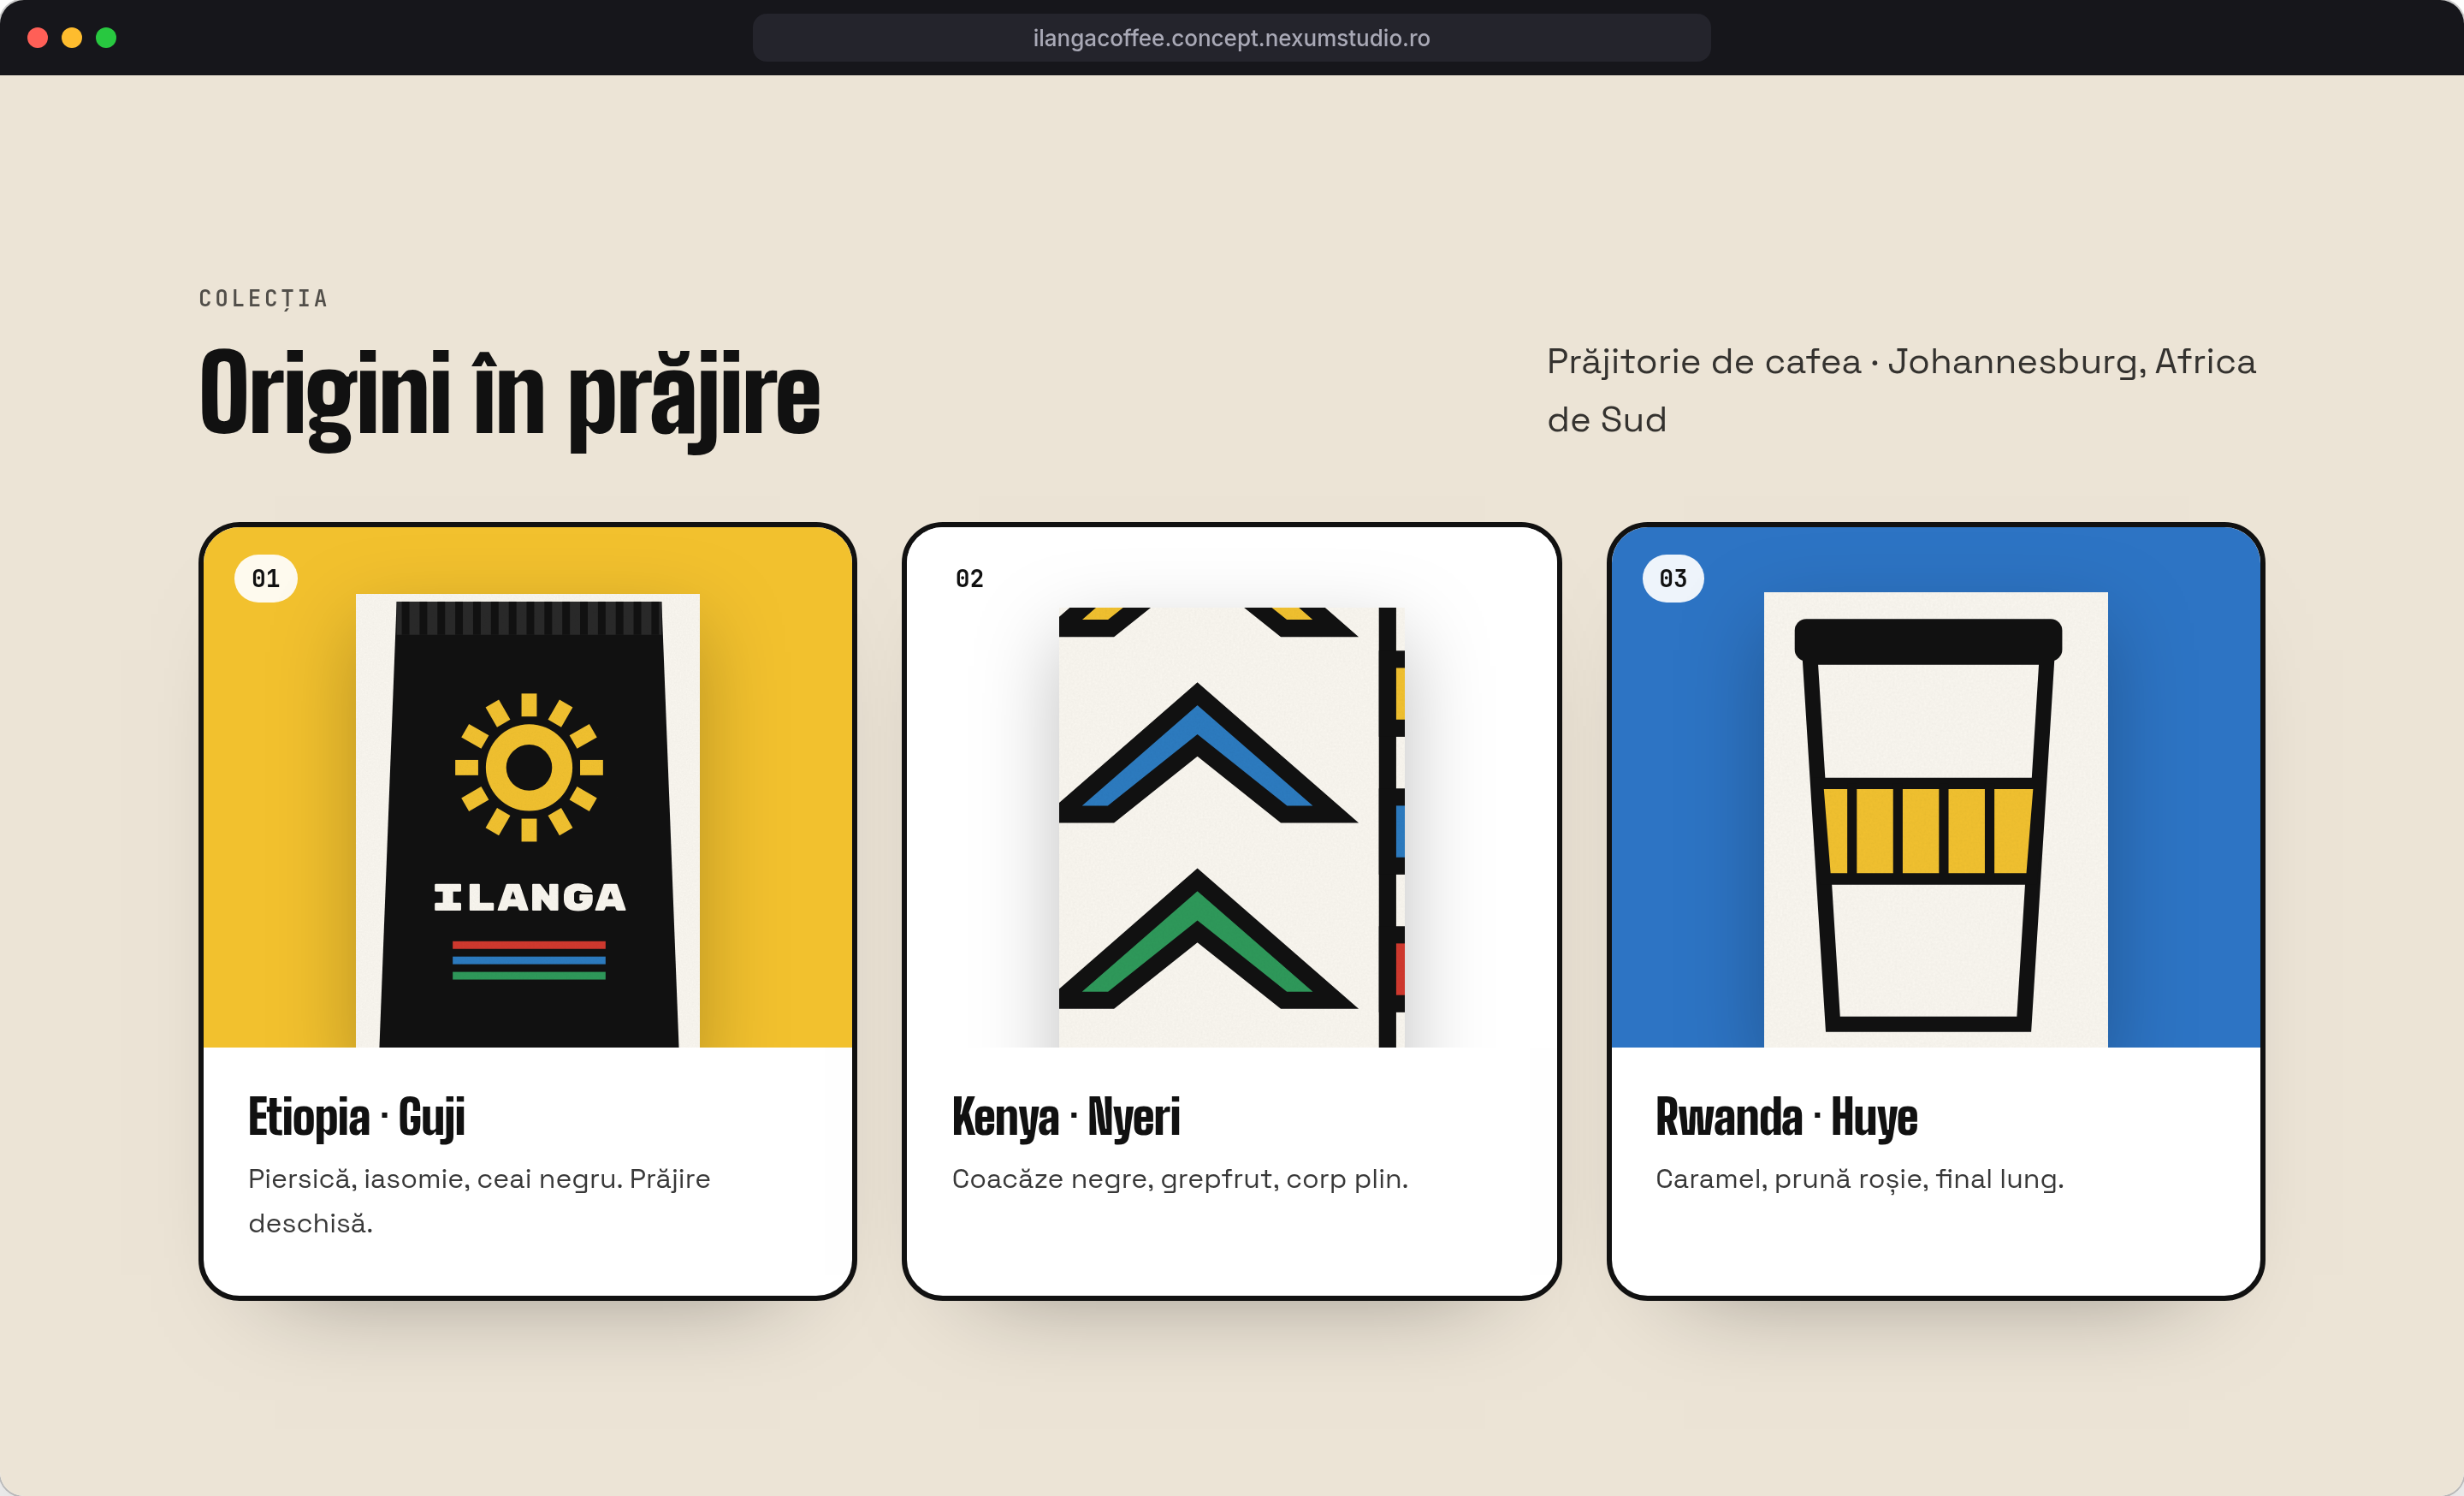The height and width of the screenshot is (1496, 2464).
Task: Select description Piersică, iasomie, ceai negru
Action: tap(435, 1179)
